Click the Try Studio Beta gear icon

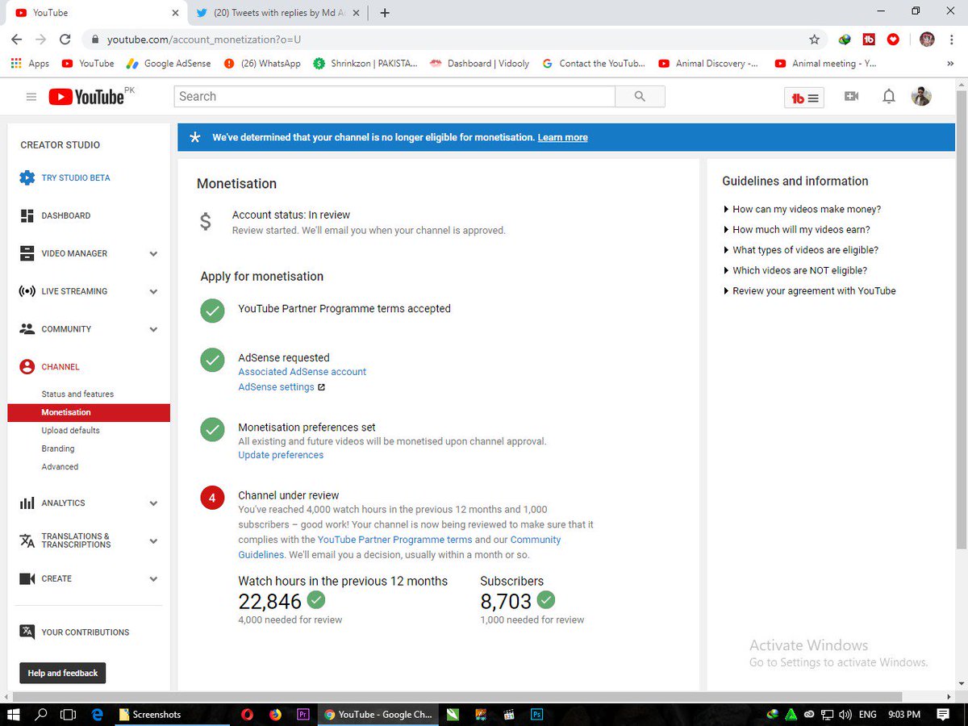pyautogui.click(x=27, y=178)
